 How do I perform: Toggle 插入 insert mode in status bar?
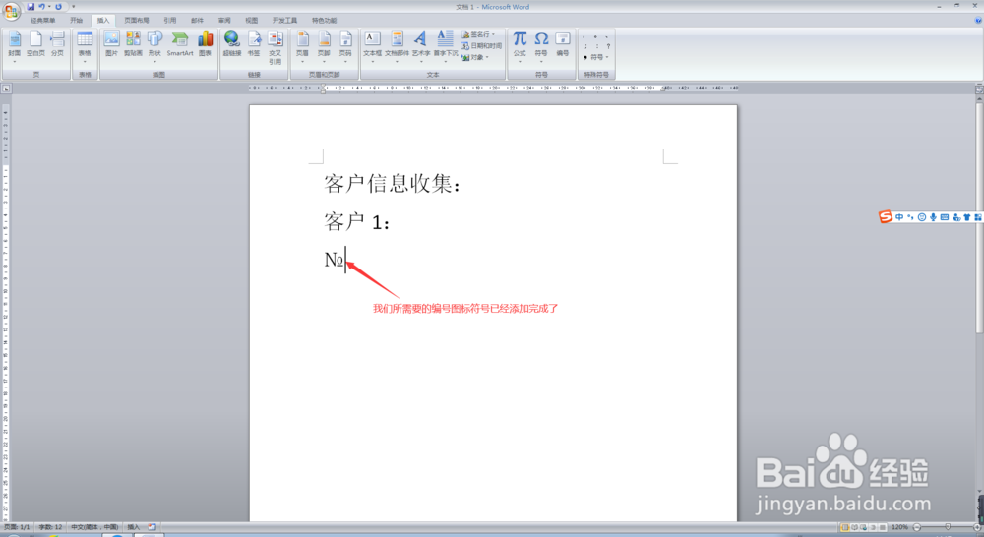[134, 527]
